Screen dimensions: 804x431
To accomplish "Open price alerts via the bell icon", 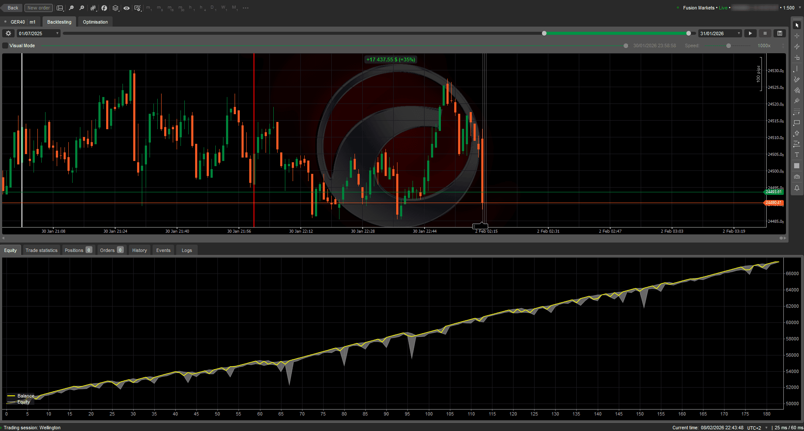I will (797, 188).
